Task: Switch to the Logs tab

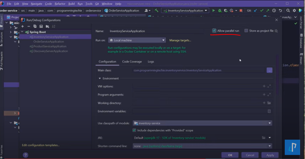Action: 151,61
